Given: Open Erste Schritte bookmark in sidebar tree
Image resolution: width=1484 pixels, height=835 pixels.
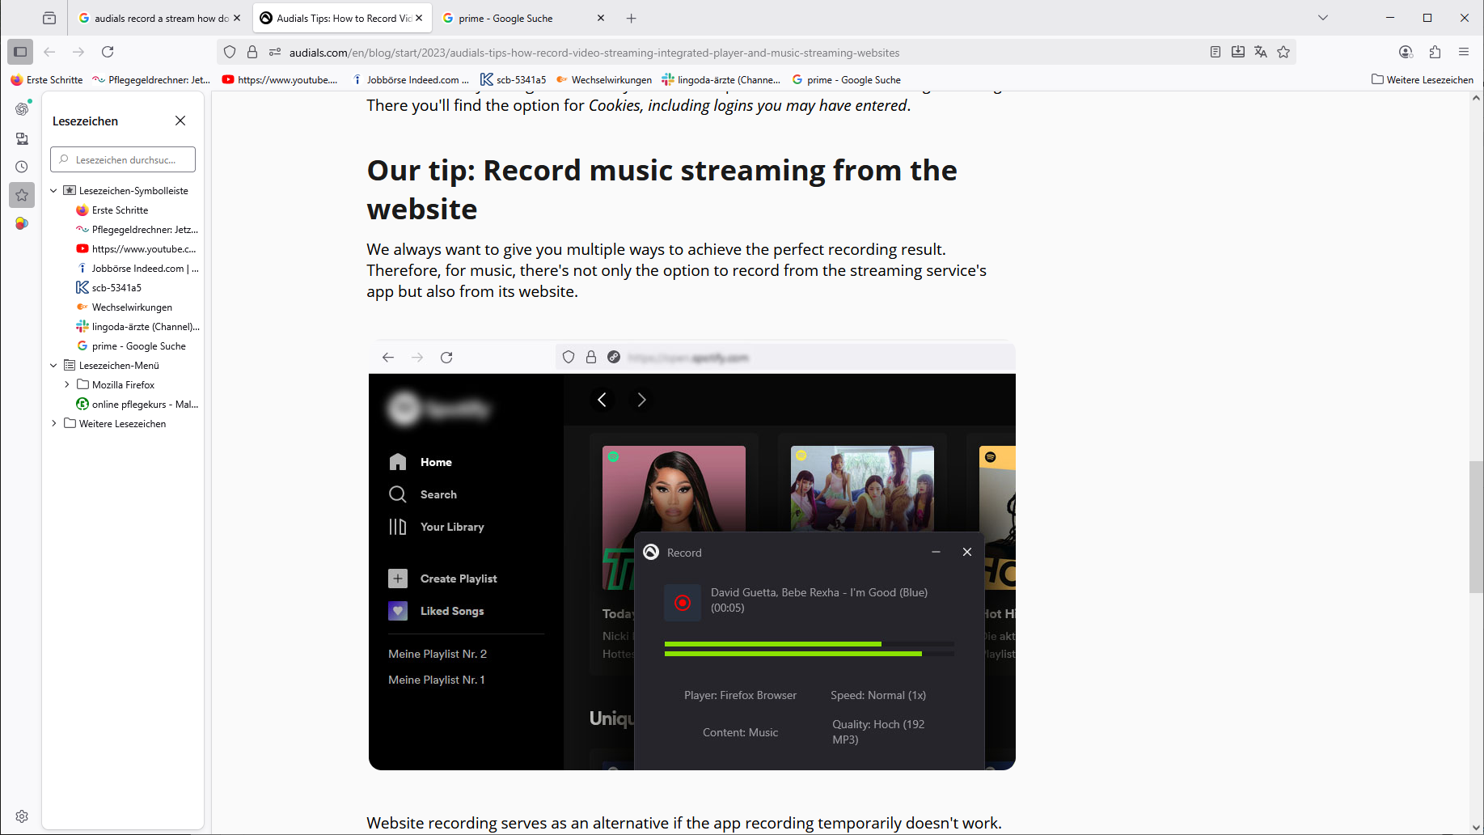Looking at the screenshot, I should [120, 210].
